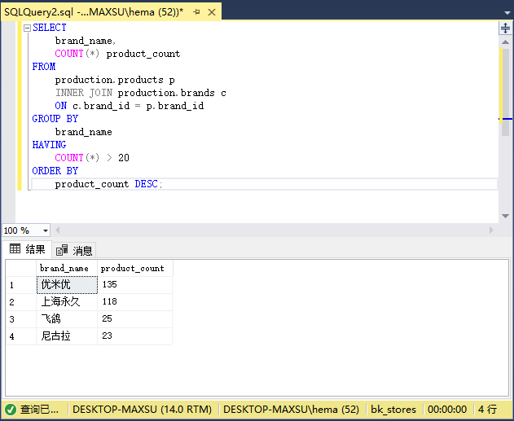Select the 优米优 cell

point(67,285)
